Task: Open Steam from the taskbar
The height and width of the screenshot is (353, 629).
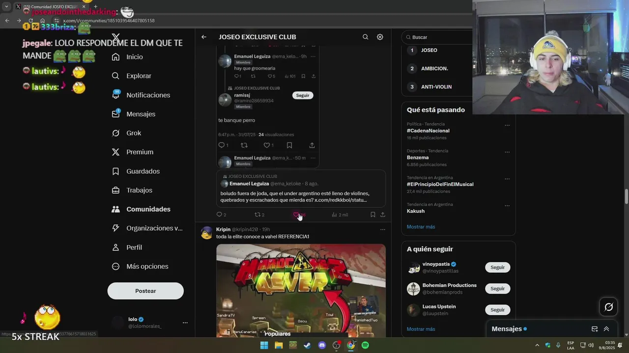Action: click(307, 345)
